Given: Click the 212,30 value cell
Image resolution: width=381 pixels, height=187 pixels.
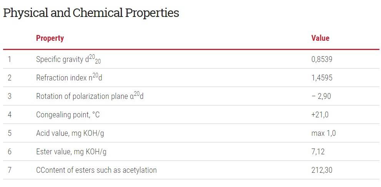Looking at the screenshot, I should point(322,170).
